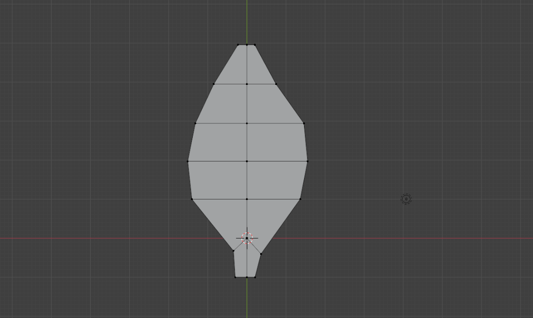Select center vertex of the fifth row
The image size is (533, 318).
click(247, 199)
